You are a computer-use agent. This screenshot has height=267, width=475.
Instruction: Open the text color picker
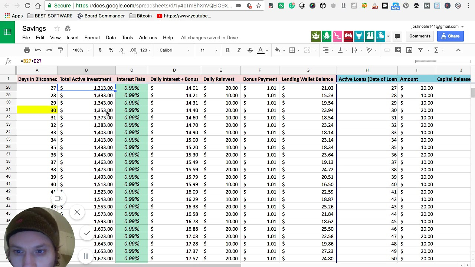(261, 50)
